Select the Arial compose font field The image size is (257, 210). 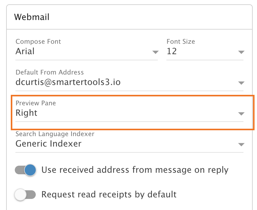click(25, 51)
